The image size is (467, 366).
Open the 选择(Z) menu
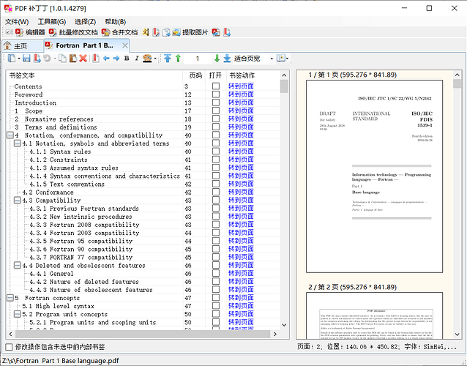(x=85, y=22)
